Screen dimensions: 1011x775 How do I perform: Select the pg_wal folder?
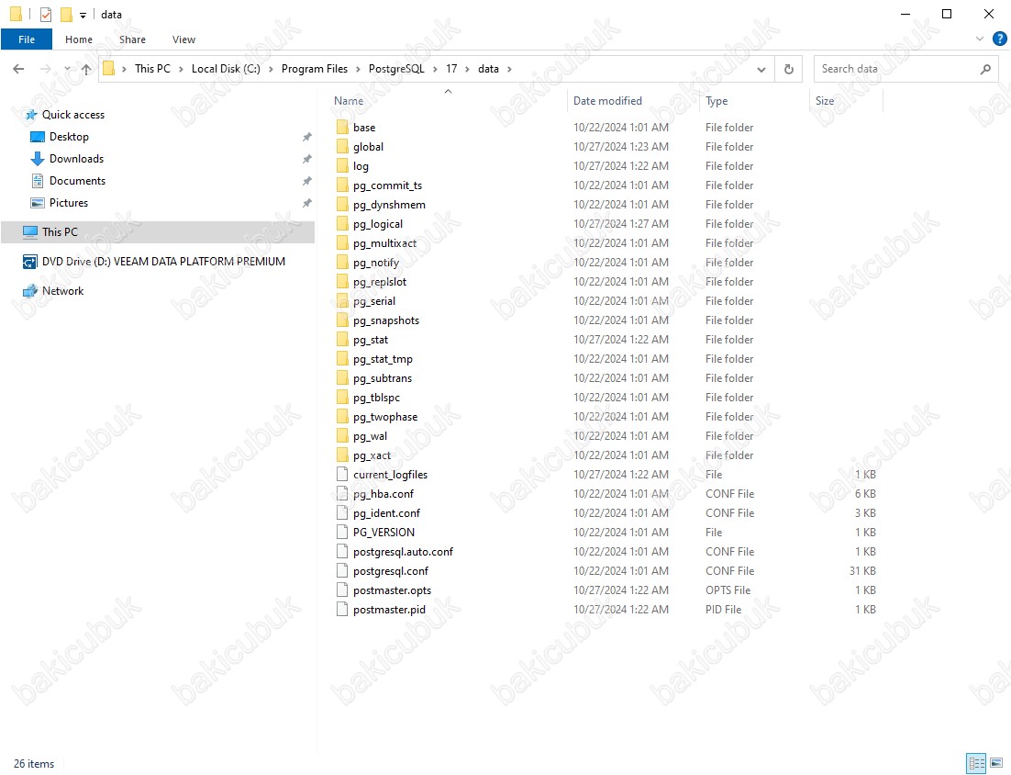(370, 436)
